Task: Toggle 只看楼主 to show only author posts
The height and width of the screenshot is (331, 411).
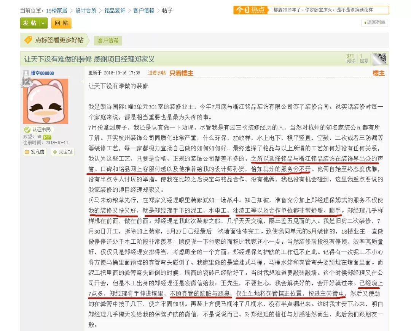Action: pyautogui.click(x=181, y=73)
